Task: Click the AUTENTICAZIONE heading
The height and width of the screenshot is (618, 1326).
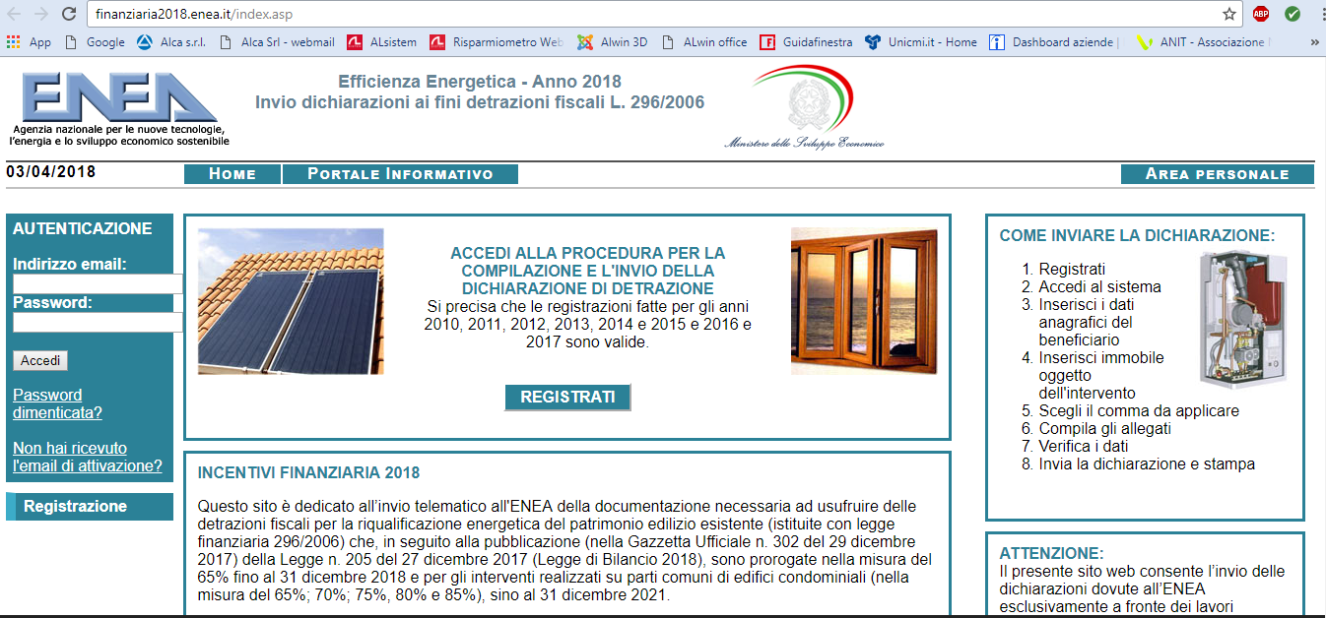Action: pyautogui.click(x=83, y=228)
